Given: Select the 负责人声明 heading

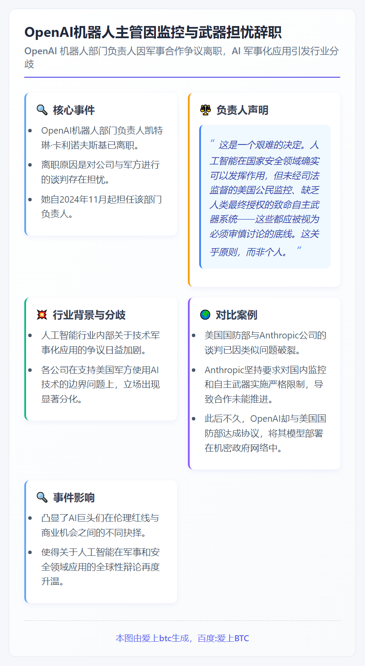Looking at the screenshot, I should click(x=242, y=110).
